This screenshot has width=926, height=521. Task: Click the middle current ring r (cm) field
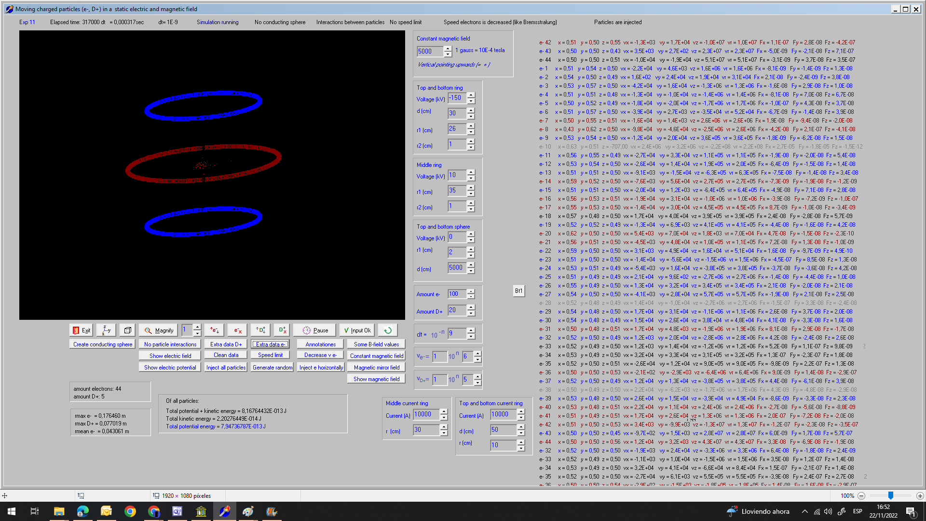(x=426, y=430)
